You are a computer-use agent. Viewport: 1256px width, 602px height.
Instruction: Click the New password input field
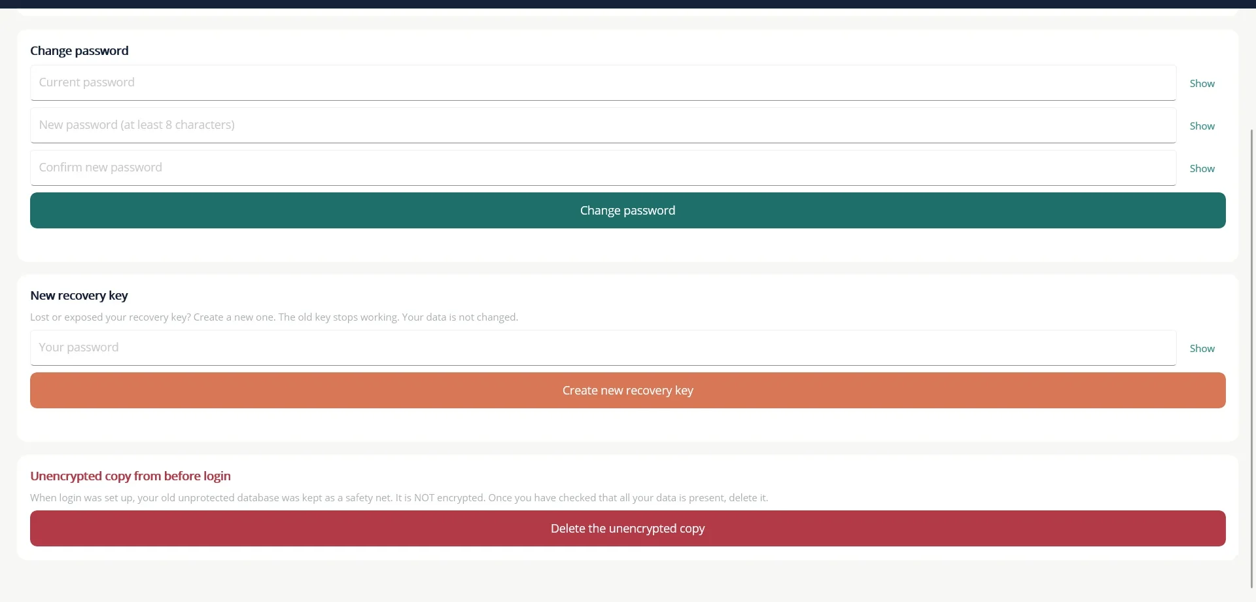pyautogui.click(x=603, y=125)
